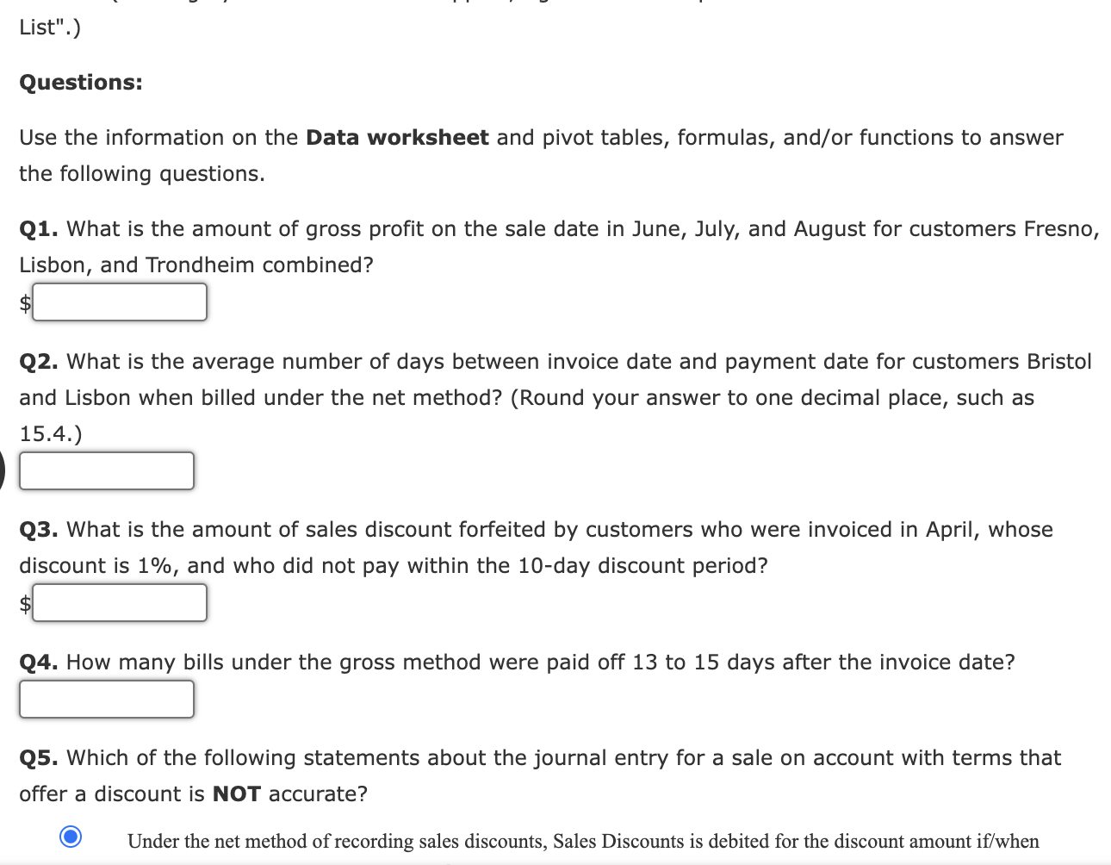
Task: Click the Q3 question heading
Action: coord(38,529)
